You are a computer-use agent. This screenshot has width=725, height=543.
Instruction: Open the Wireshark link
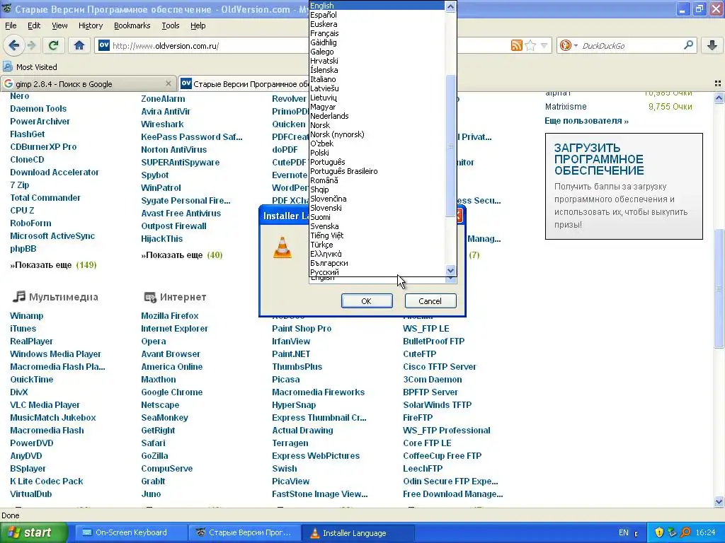162,124
